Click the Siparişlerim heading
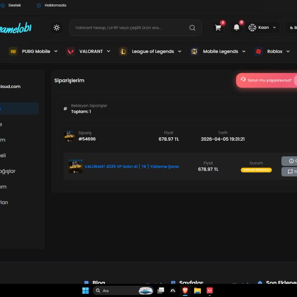This screenshot has width=297, height=297. (69, 80)
